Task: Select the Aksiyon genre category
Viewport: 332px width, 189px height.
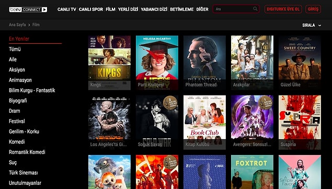Action: tap(17, 70)
